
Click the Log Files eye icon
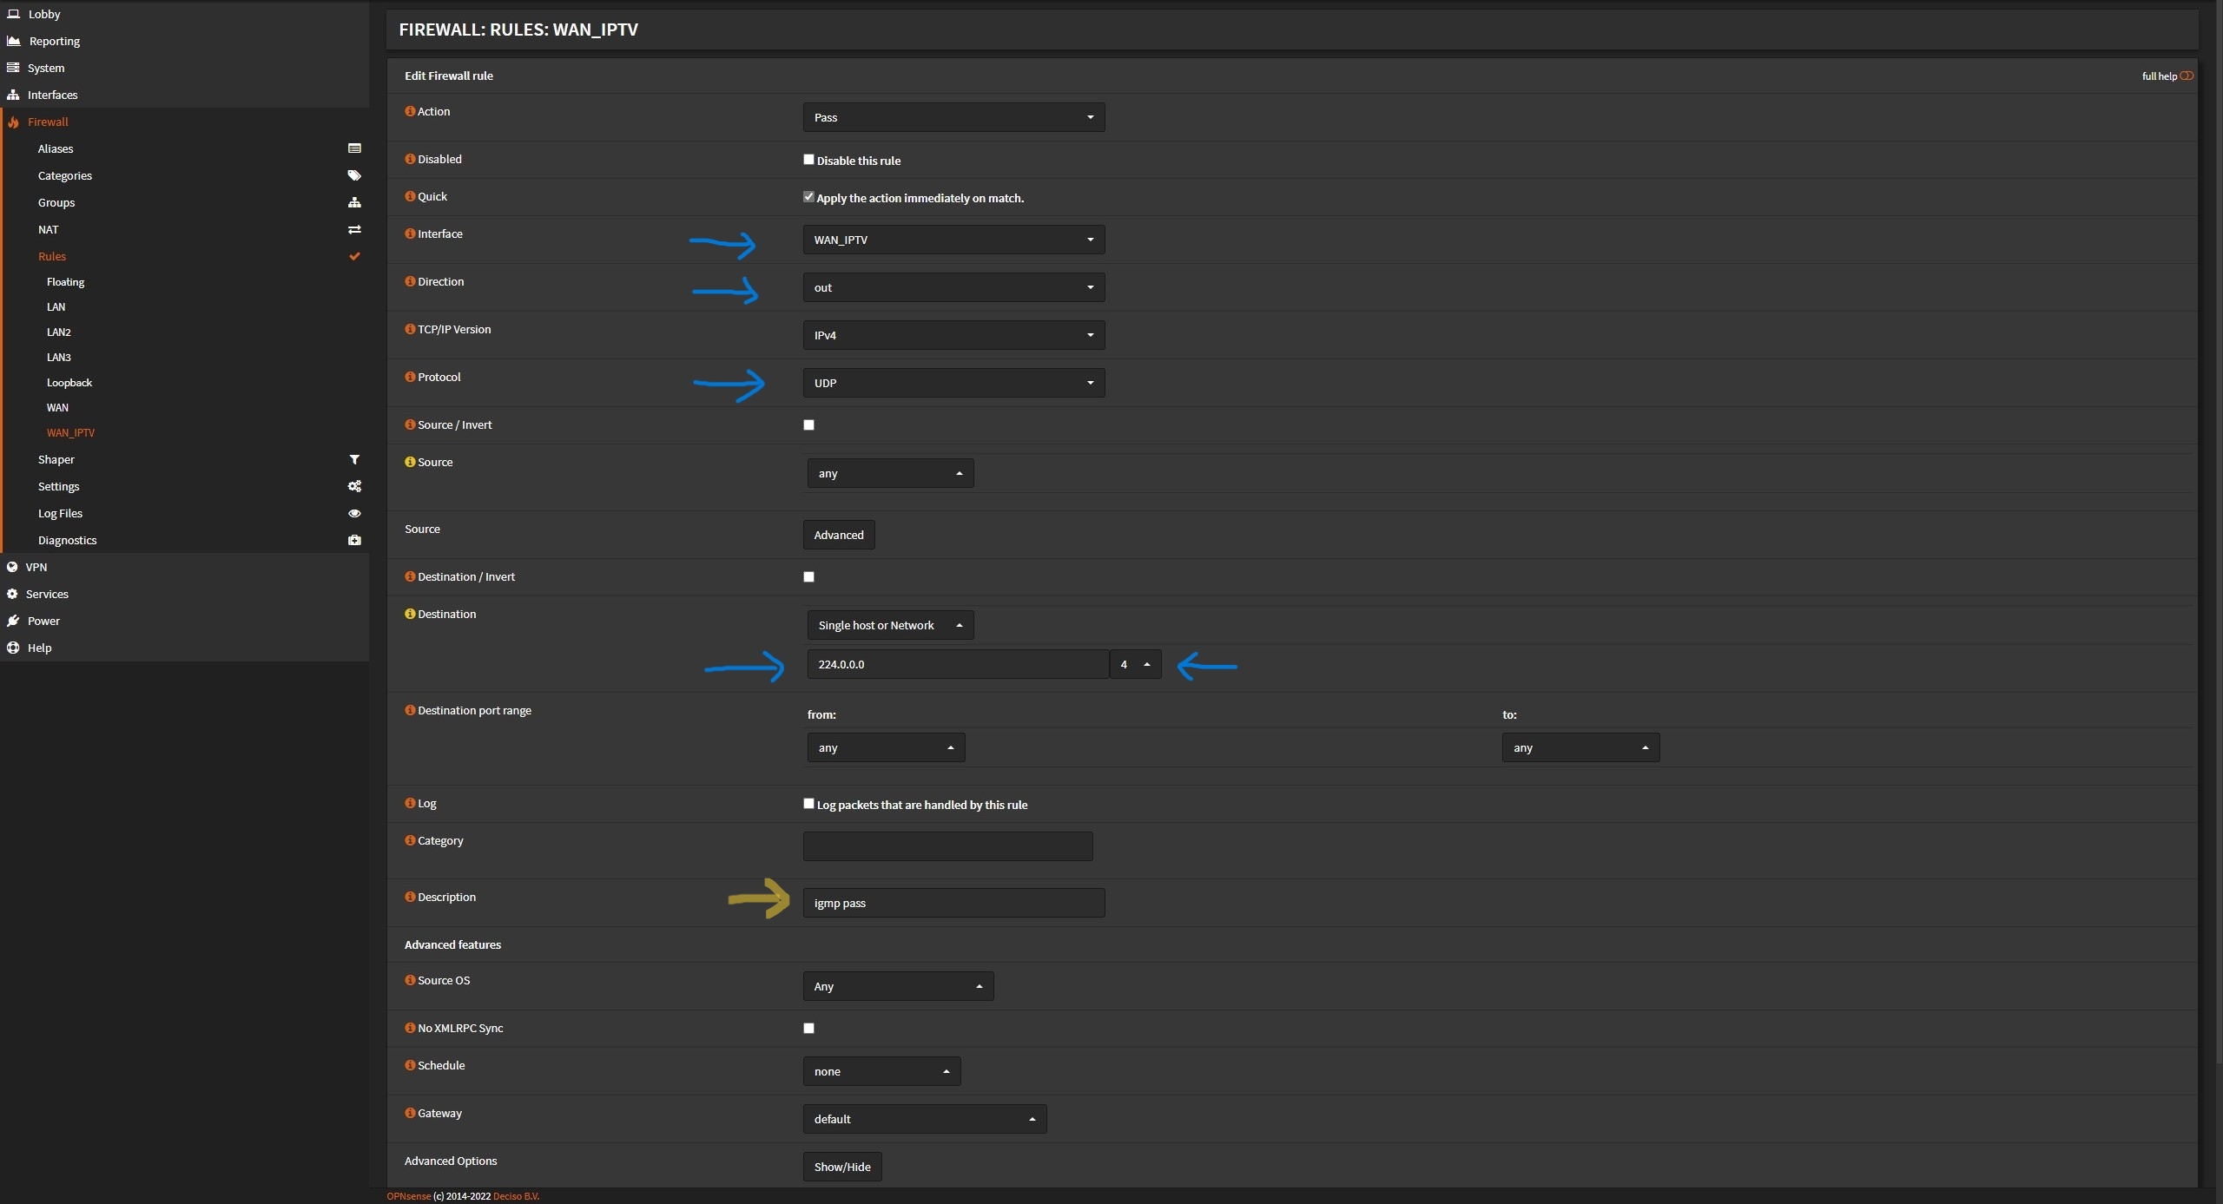coord(354,513)
